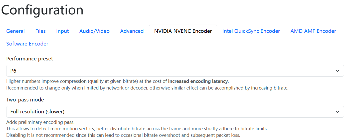Screen dimensions: 350x140
Task: Click the Adds preliminary encoding pass description
Action: pyautogui.click(x=40, y=122)
